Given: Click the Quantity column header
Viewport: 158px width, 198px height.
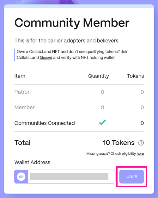Looking at the screenshot, I should (99, 76).
